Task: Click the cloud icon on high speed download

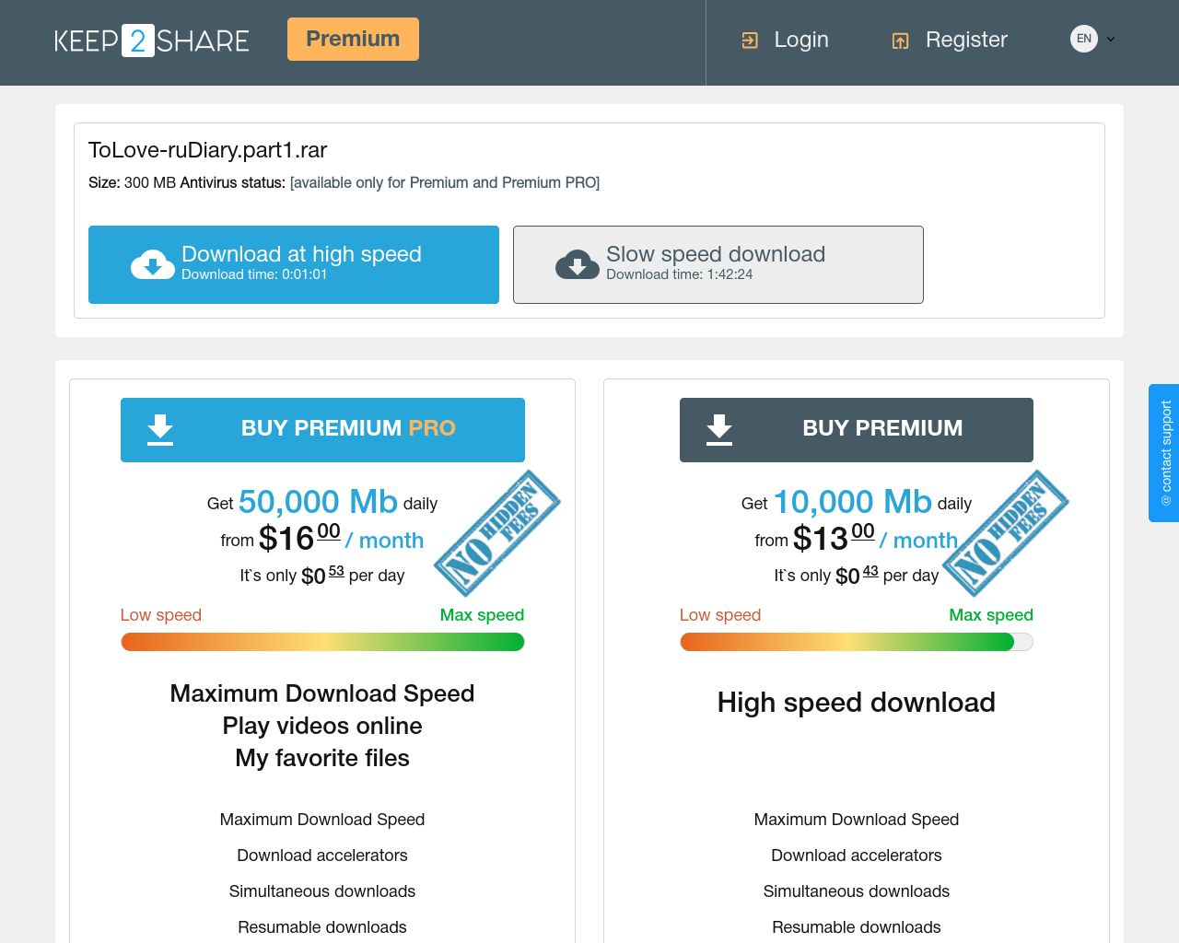Action: tap(153, 264)
